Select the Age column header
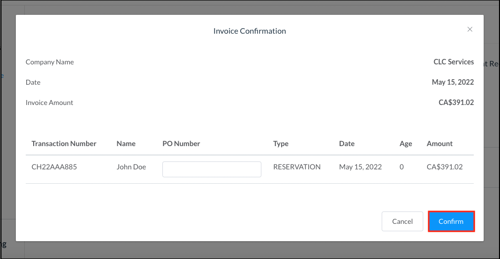The image size is (500, 259). coord(405,144)
